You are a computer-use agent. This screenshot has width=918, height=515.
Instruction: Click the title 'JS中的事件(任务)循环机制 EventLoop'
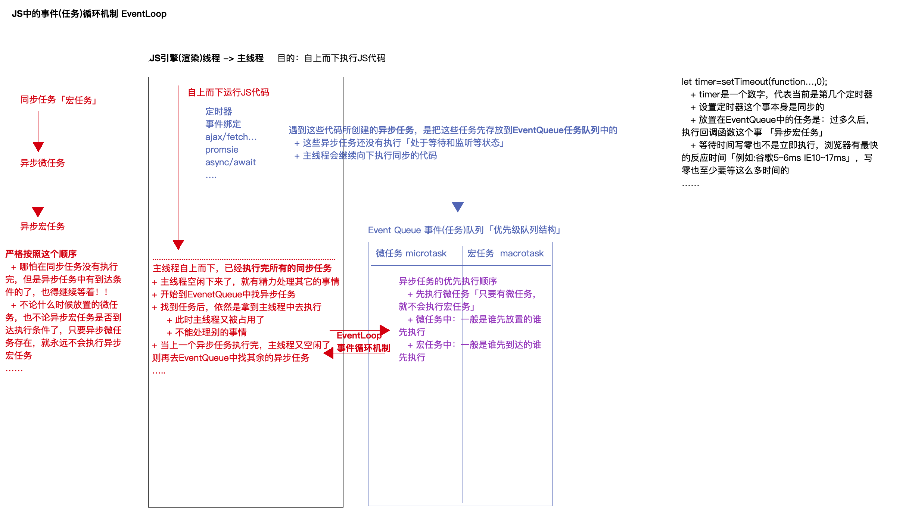89,14
